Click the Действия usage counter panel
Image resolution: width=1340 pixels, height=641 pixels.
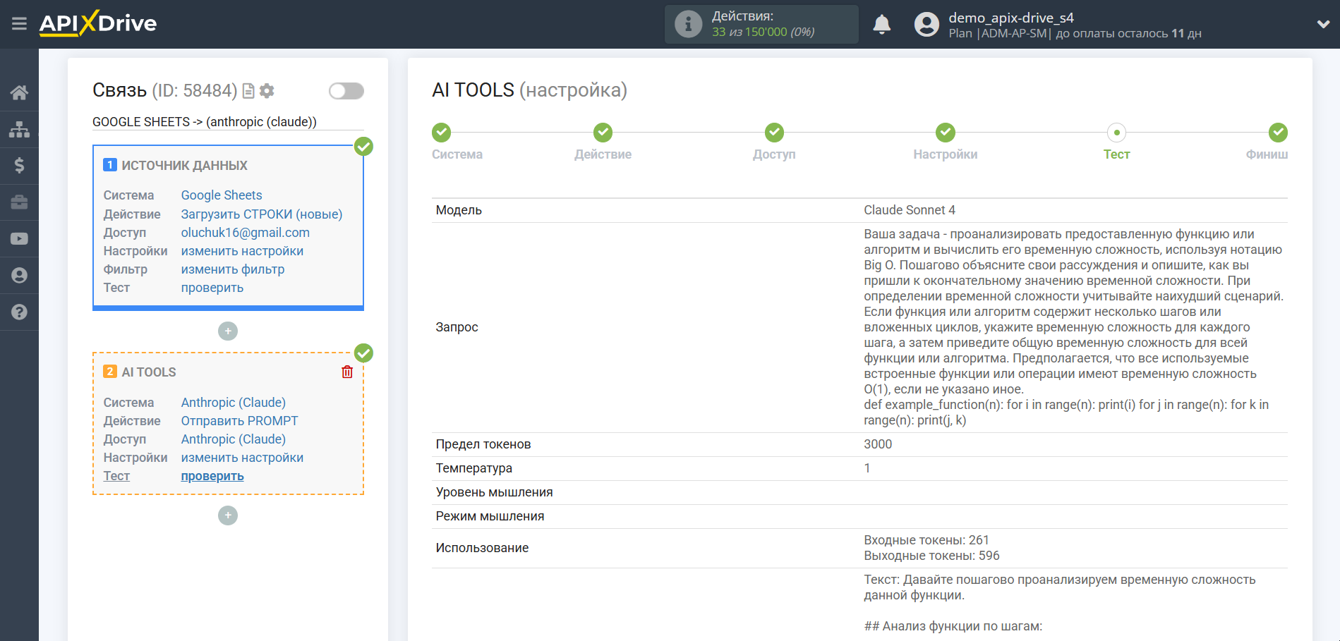[x=761, y=25]
